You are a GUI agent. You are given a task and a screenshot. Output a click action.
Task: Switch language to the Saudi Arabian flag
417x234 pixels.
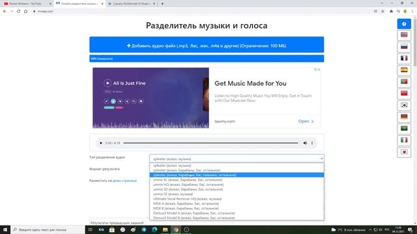coord(404,129)
